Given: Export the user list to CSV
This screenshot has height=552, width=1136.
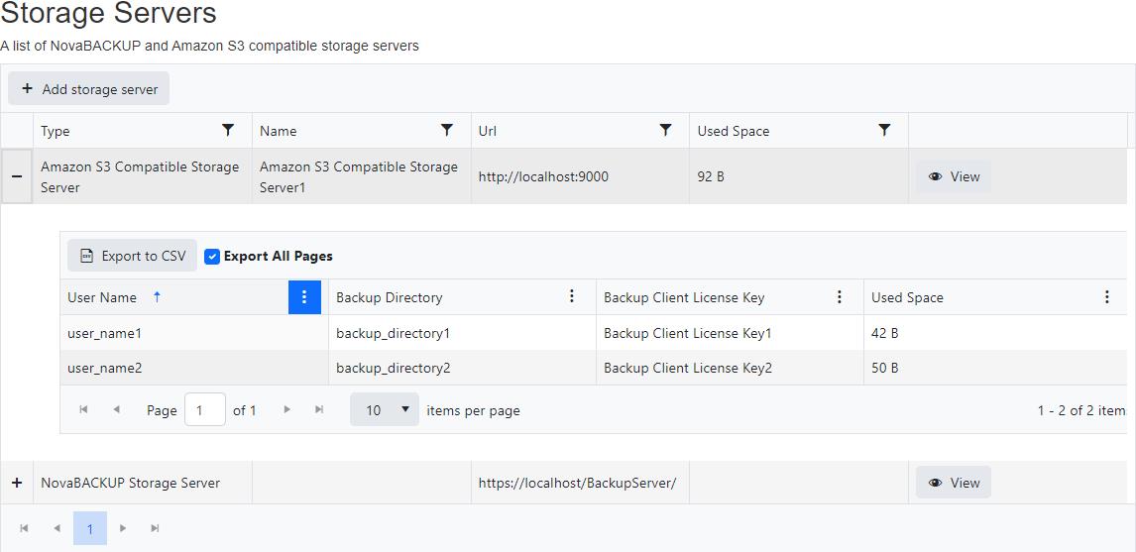Looking at the screenshot, I should 133,256.
